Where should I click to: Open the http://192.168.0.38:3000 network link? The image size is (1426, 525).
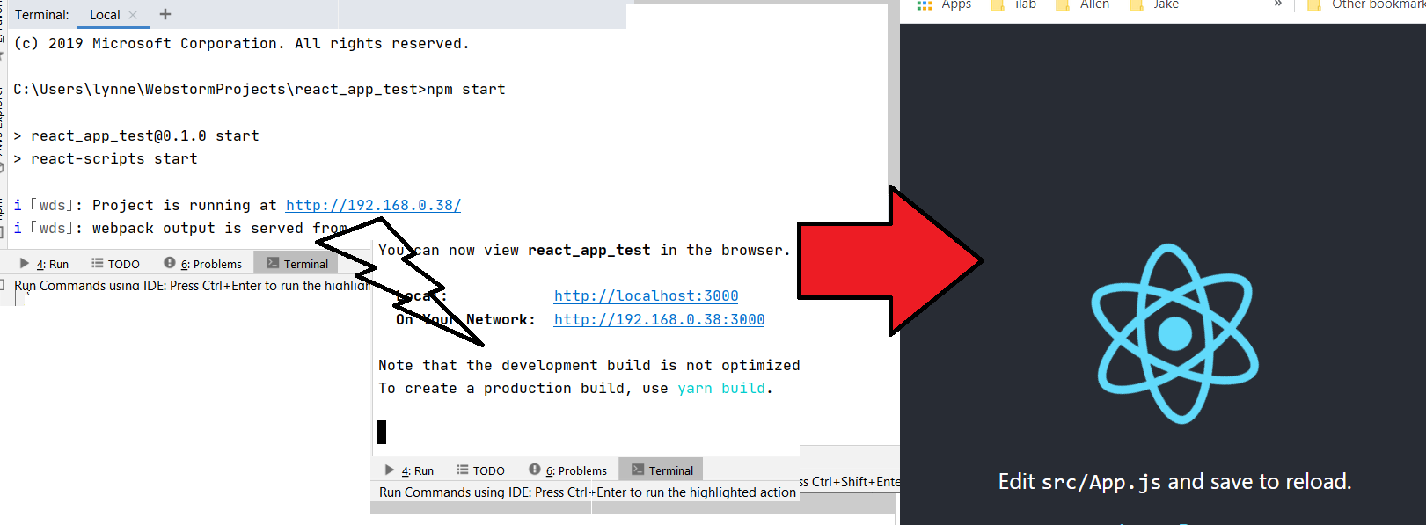(659, 320)
